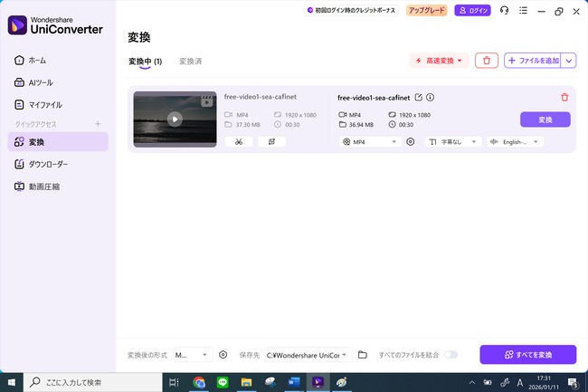Open the English audio track dropdown
The height and width of the screenshot is (392, 588).
tap(515, 142)
